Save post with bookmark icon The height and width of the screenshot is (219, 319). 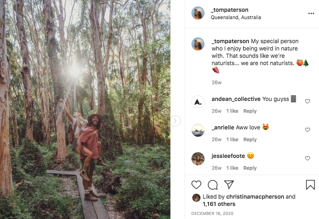click(x=310, y=185)
